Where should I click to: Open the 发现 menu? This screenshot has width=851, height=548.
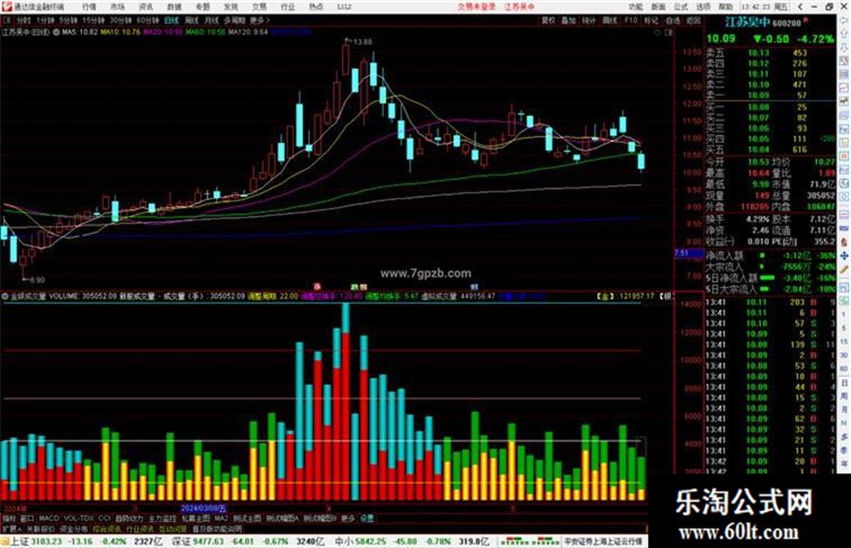(x=231, y=7)
